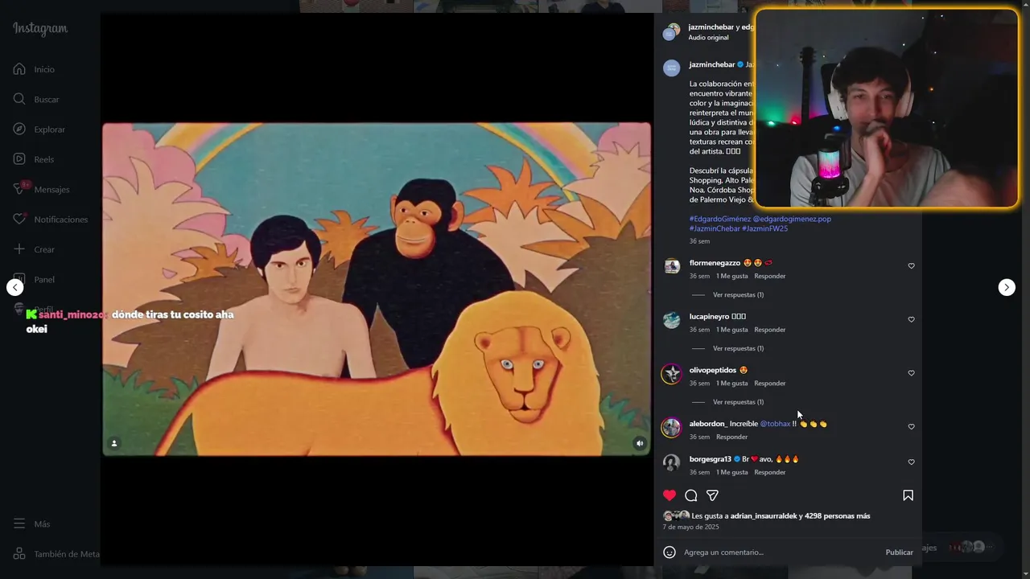1030x579 pixels.
Task: Unlike the post with red heart
Action: 669,495
